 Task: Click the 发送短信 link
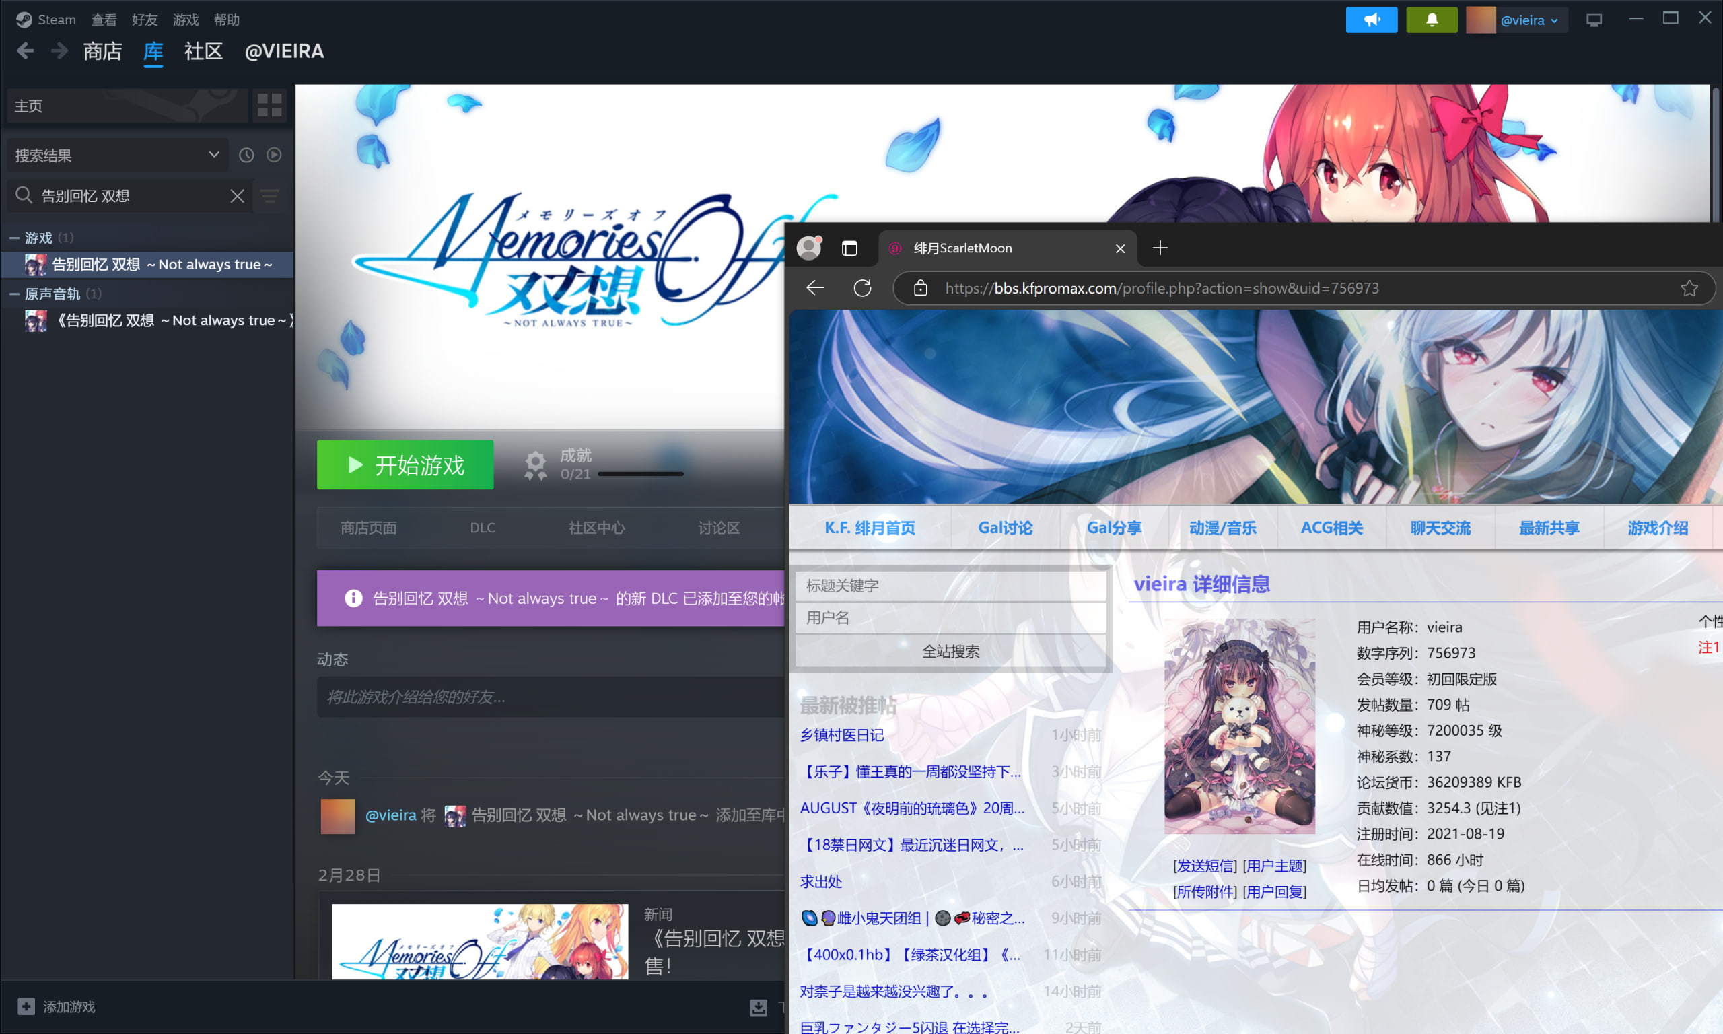pos(1205,866)
